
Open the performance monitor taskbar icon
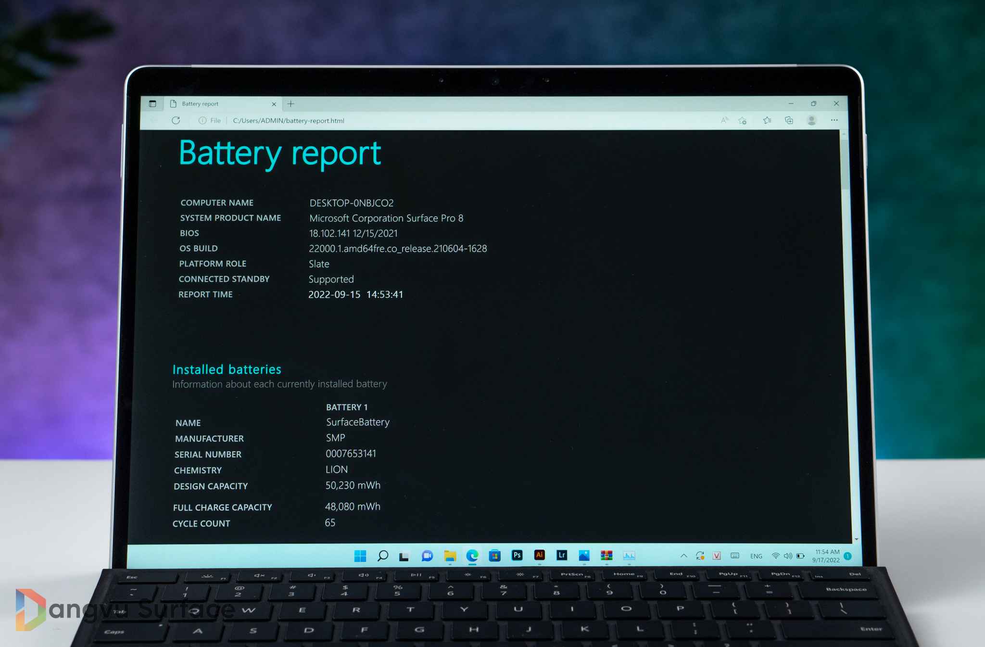point(629,556)
